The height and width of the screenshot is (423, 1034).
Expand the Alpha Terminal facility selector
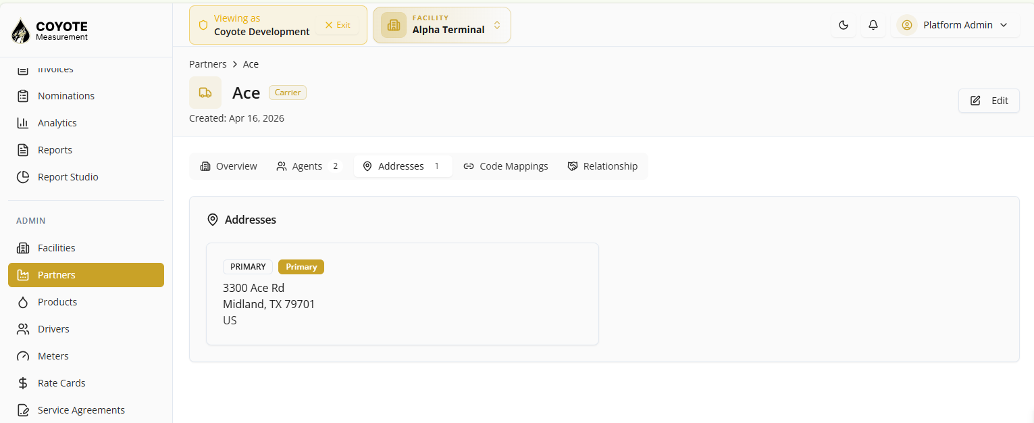442,25
